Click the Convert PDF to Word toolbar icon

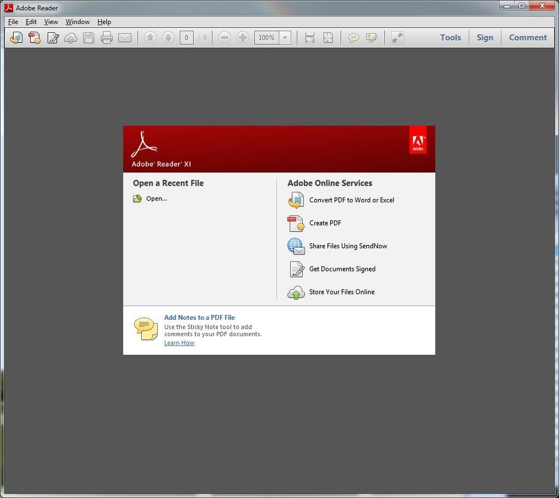[16, 38]
